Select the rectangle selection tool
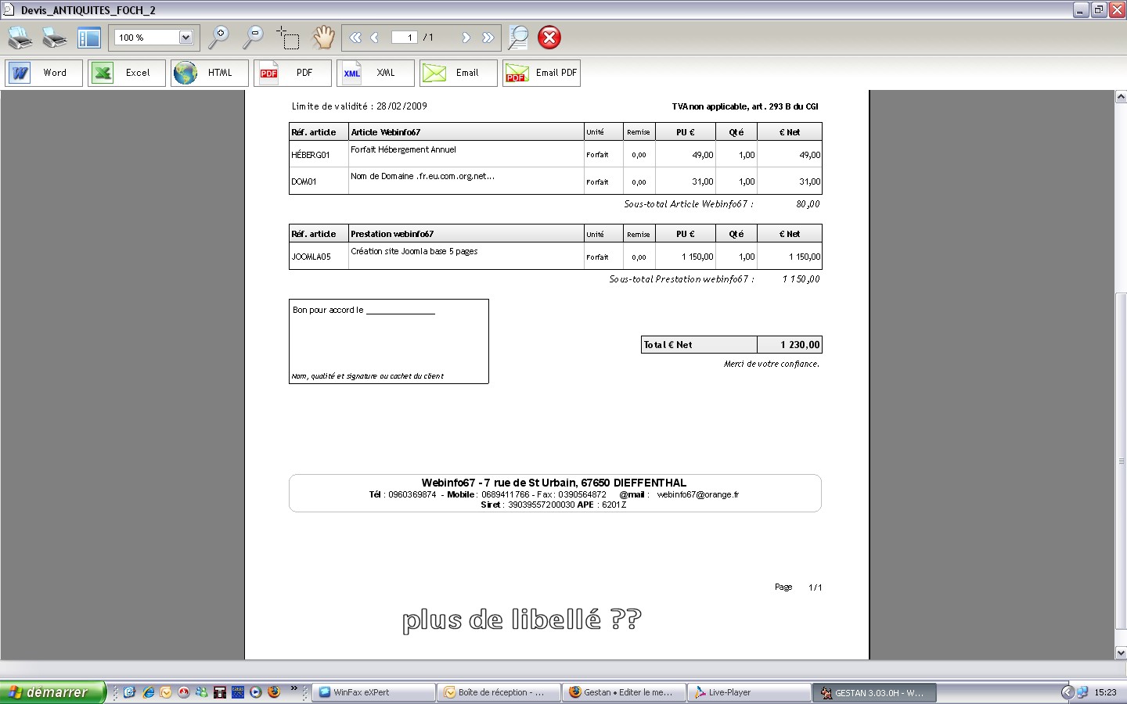The height and width of the screenshot is (704, 1127). point(288,38)
